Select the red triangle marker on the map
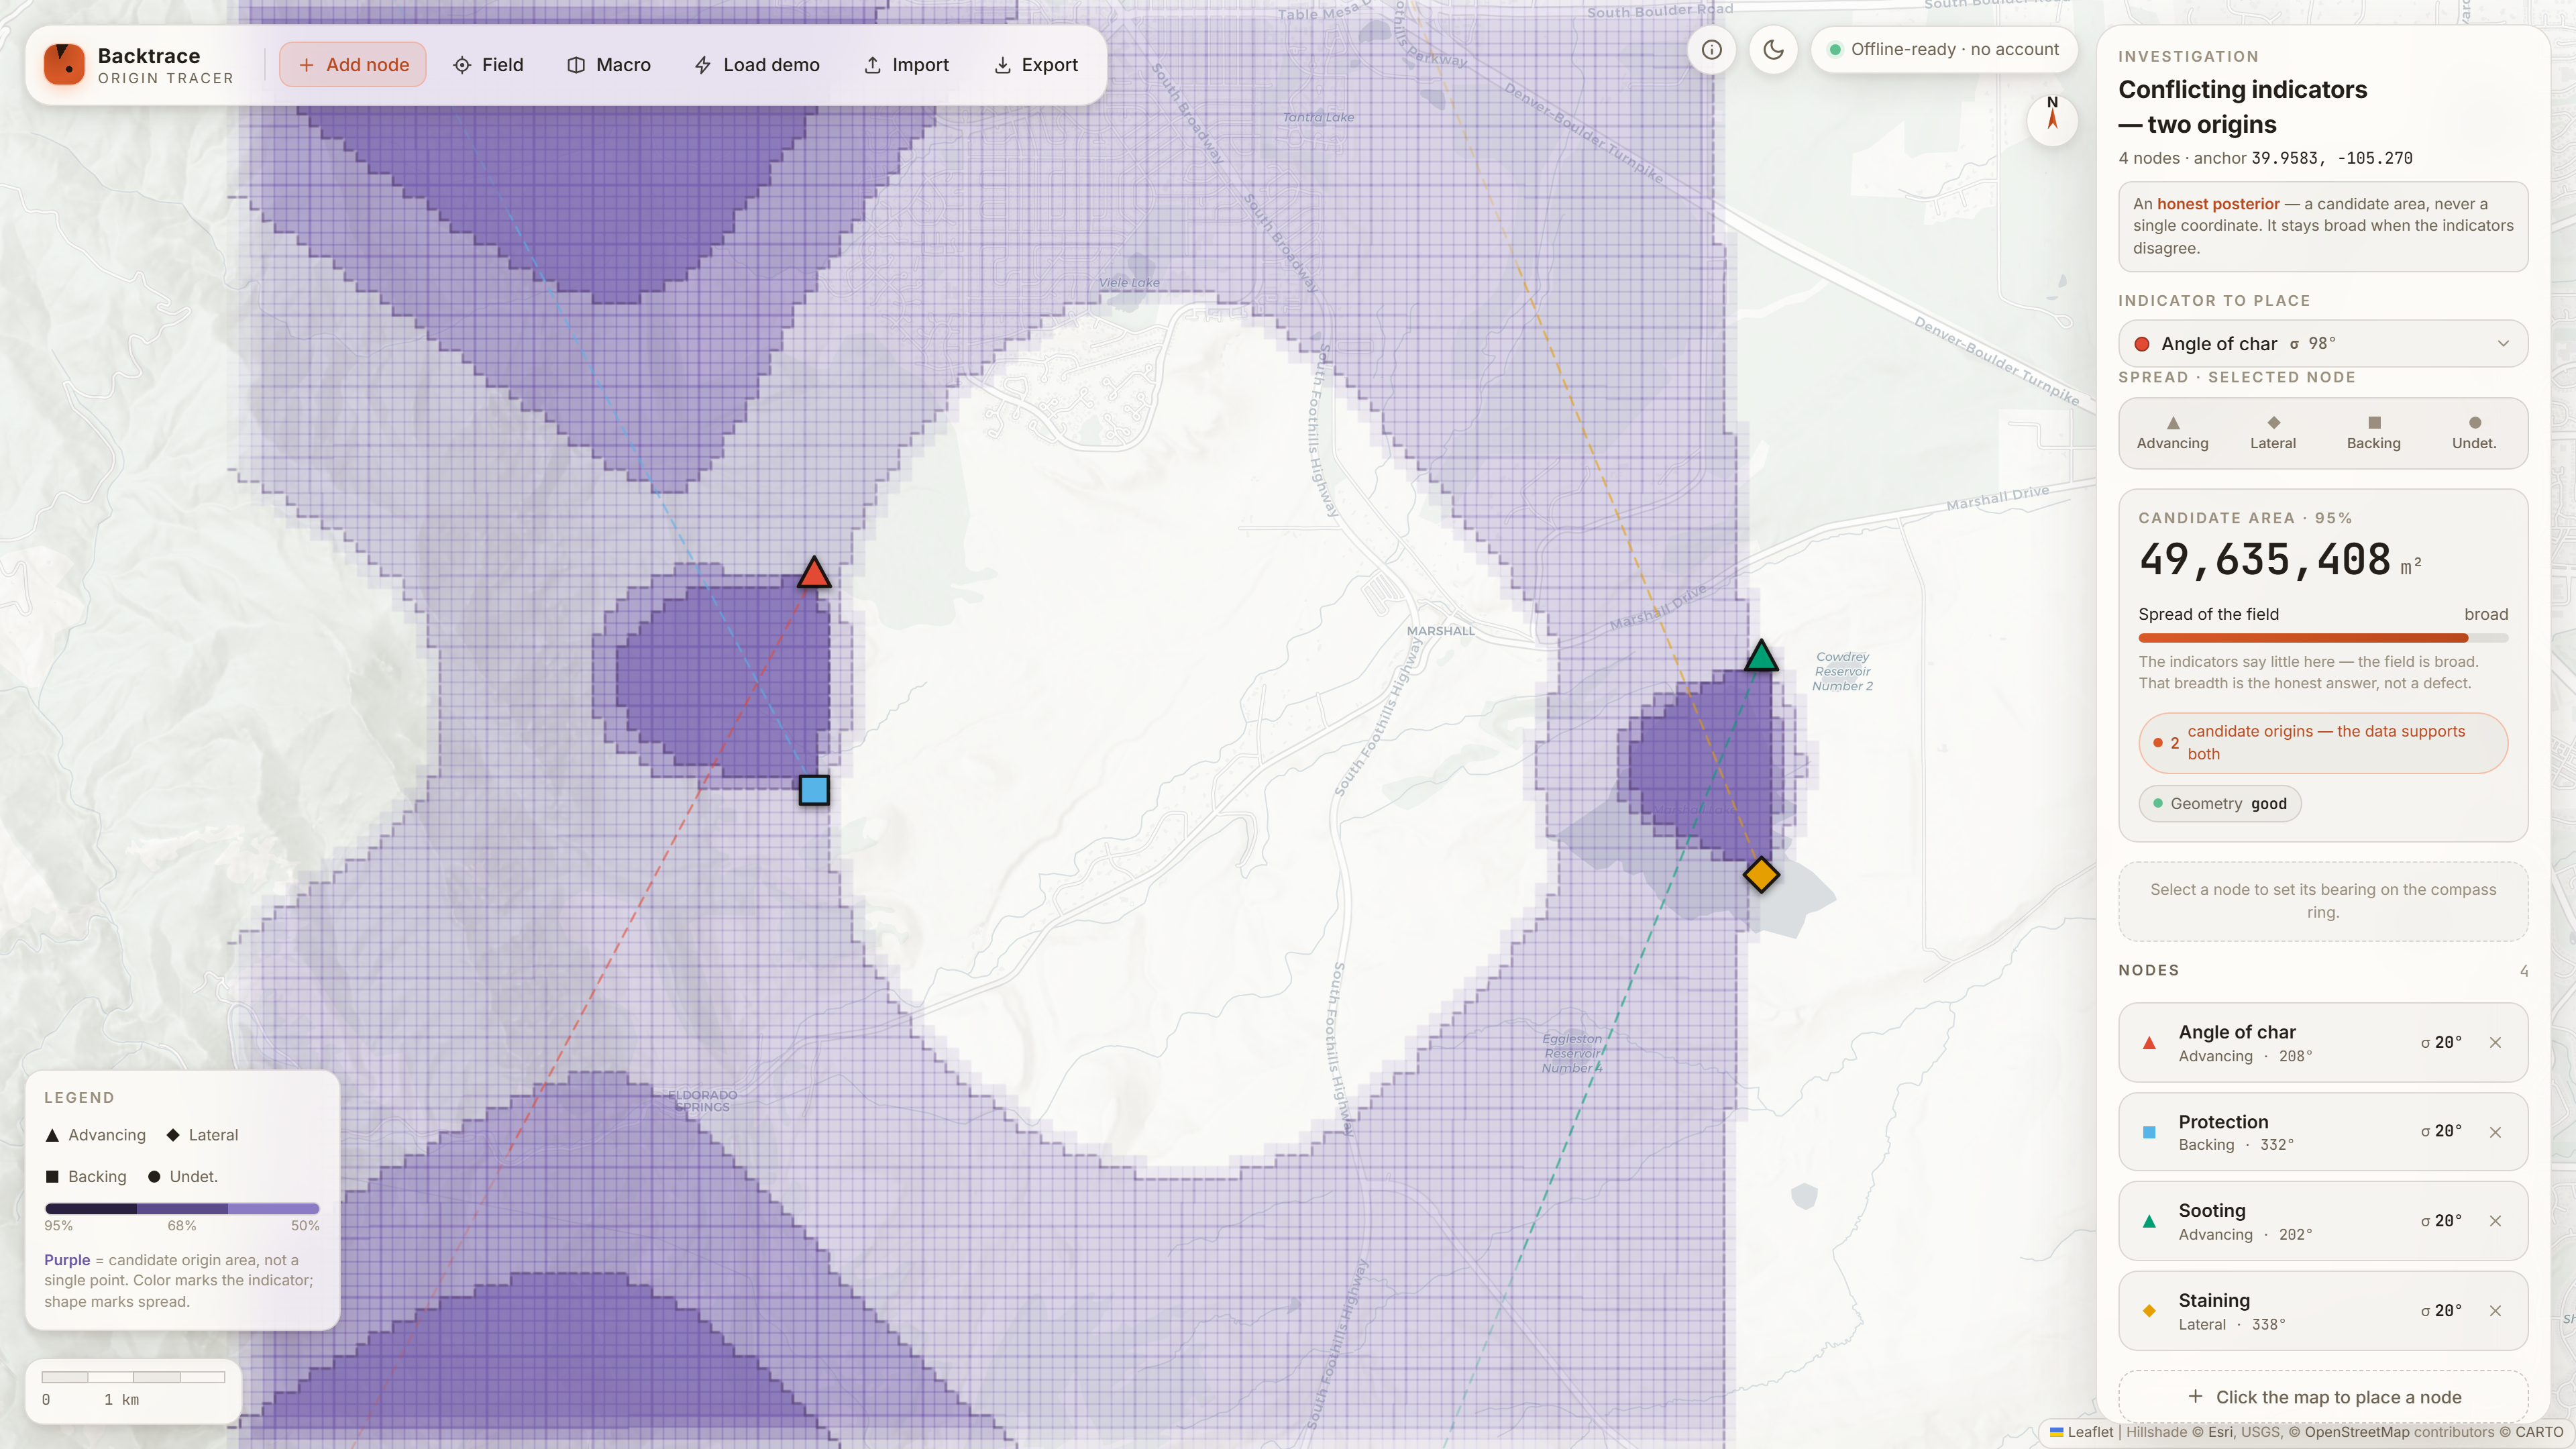2576x1449 pixels. [x=814, y=573]
